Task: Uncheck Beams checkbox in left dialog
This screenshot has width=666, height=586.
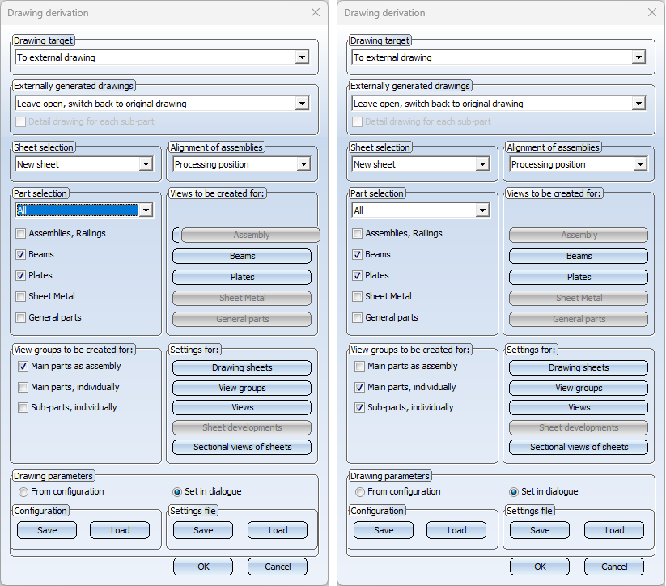Action: pyautogui.click(x=20, y=254)
